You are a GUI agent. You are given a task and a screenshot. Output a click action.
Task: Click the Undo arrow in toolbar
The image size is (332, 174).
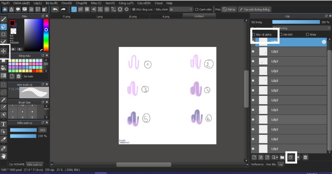pyautogui.click(x=55, y=9)
